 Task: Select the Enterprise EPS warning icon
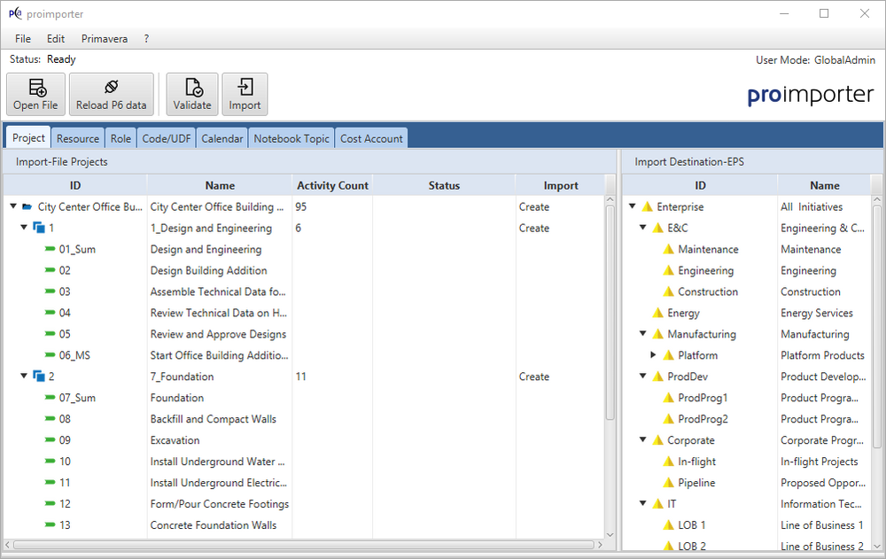(x=647, y=207)
